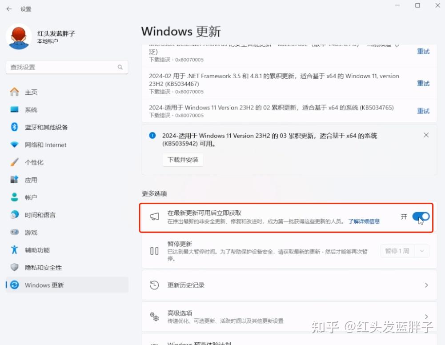Open the 了解详细信息 link
445x345 pixels.
pyautogui.click(x=364, y=221)
